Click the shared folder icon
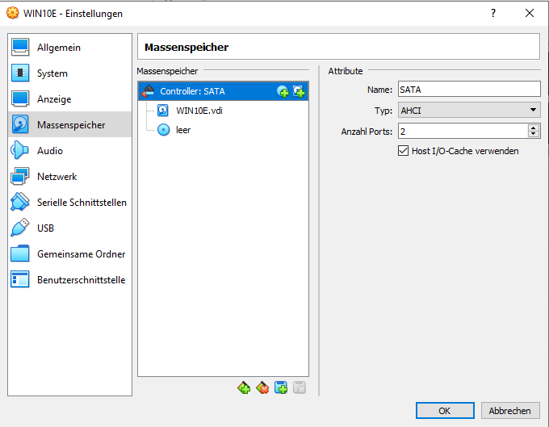Image resolution: width=549 pixels, height=427 pixels. 20,253
